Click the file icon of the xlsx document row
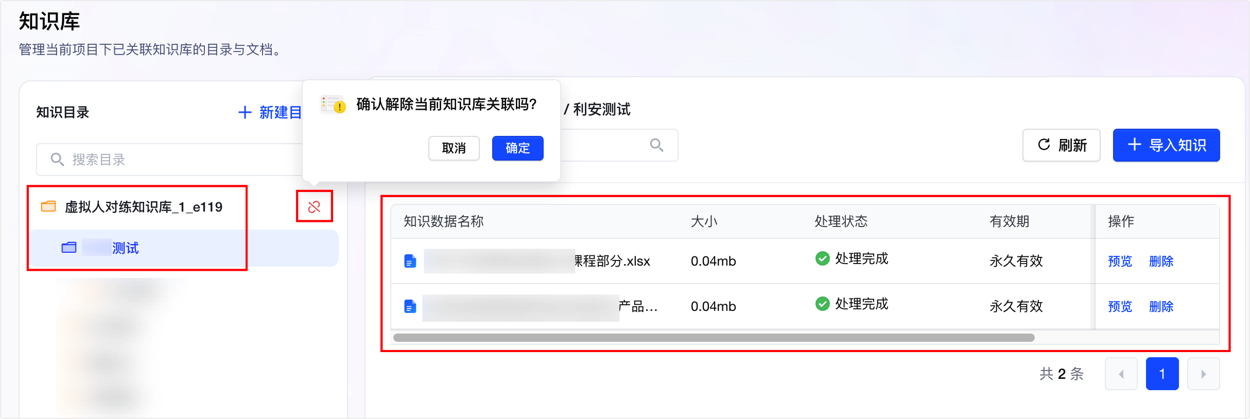The width and height of the screenshot is (1250, 419). click(410, 261)
